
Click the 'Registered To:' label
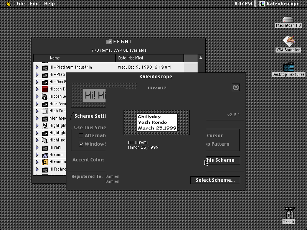coord(87,176)
